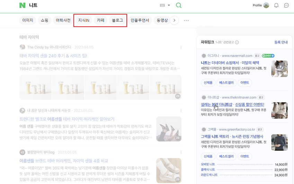Open the chat bubble messages icon
Viewport: 294px width, 184px height.
pyautogui.click(x=286, y=5)
